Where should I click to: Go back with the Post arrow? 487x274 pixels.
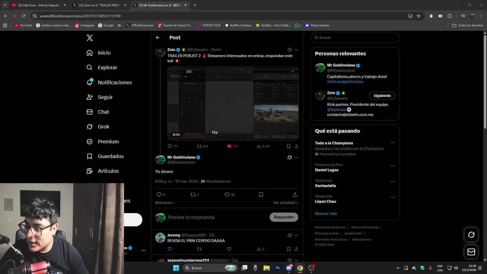point(158,38)
